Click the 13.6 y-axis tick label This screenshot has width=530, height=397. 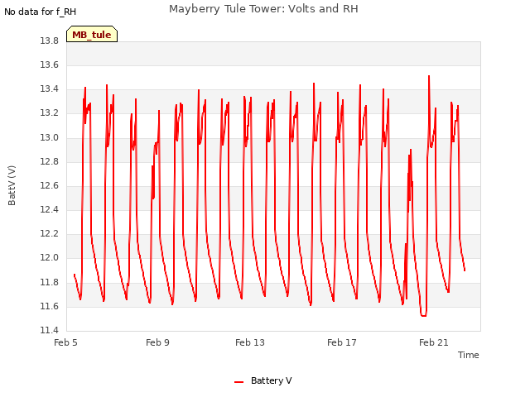pyautogui.click(x=50, y=65)
